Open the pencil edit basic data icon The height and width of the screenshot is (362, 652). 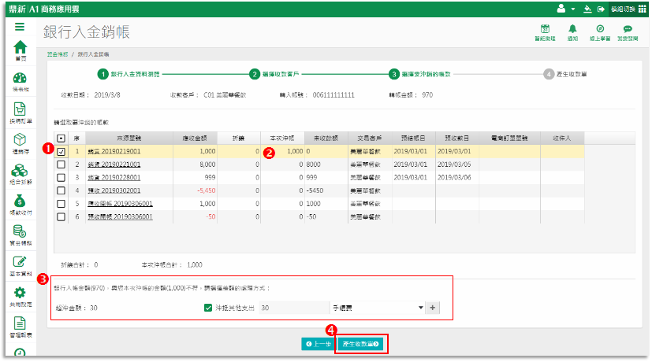(20, 262)
